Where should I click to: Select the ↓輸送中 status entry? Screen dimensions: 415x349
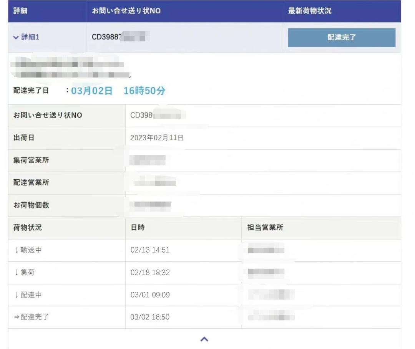28,250
